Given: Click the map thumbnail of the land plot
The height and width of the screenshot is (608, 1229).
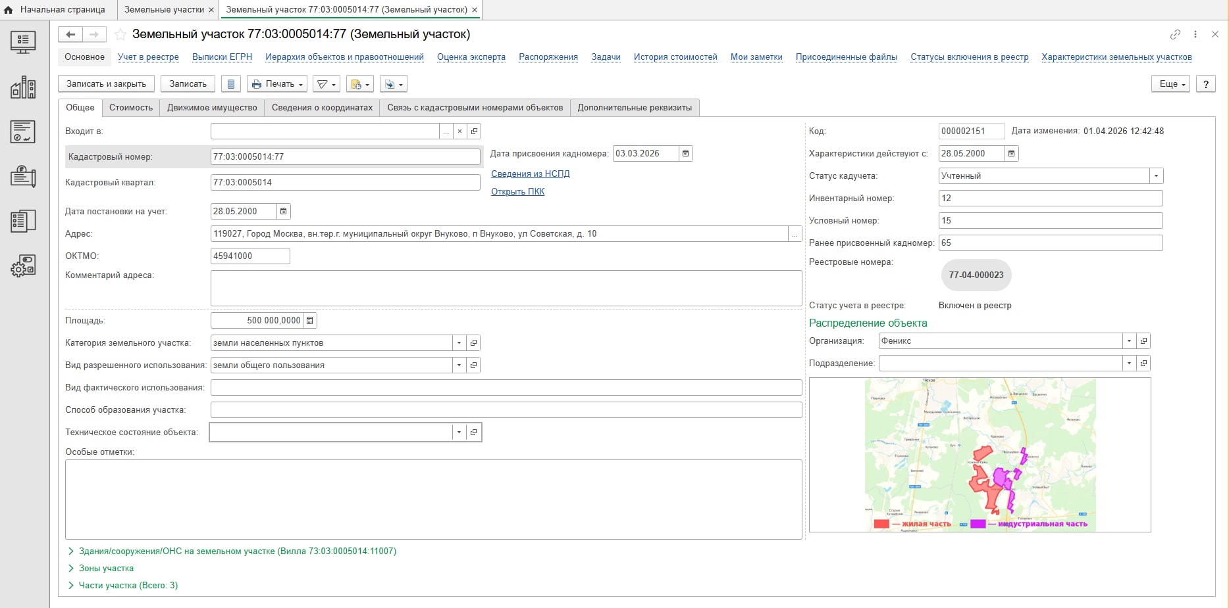Looking at the screenshot, I should click(980, 455).
